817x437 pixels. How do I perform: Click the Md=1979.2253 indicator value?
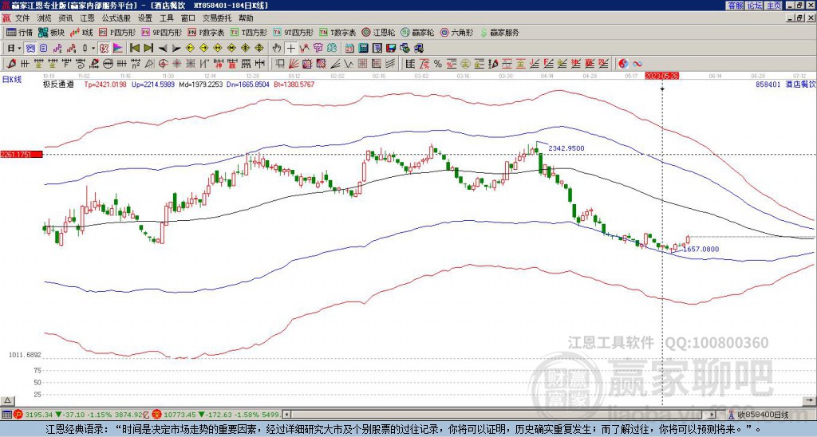(x=200, y=84)
